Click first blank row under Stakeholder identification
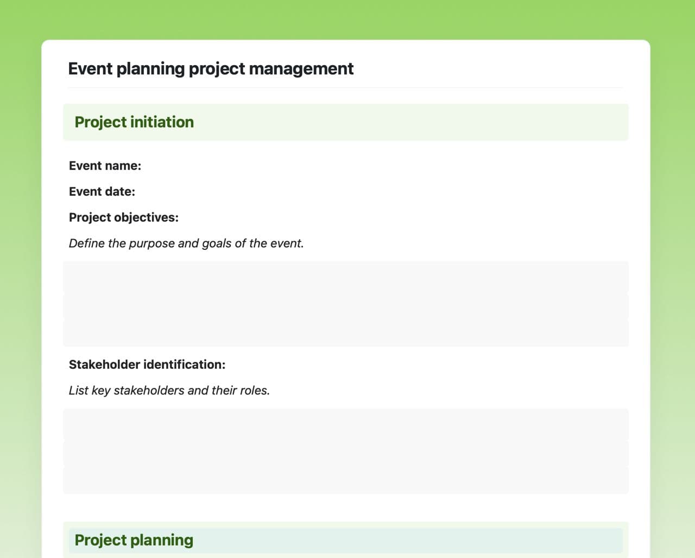The width and height of the screenshot is (695, 558). (x=345, y=424)
